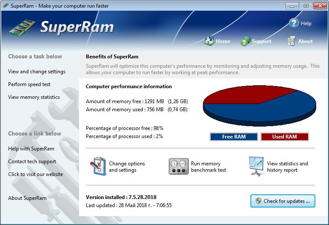
Task: Open Help with SuperRam link
Action: coord(31,149)
